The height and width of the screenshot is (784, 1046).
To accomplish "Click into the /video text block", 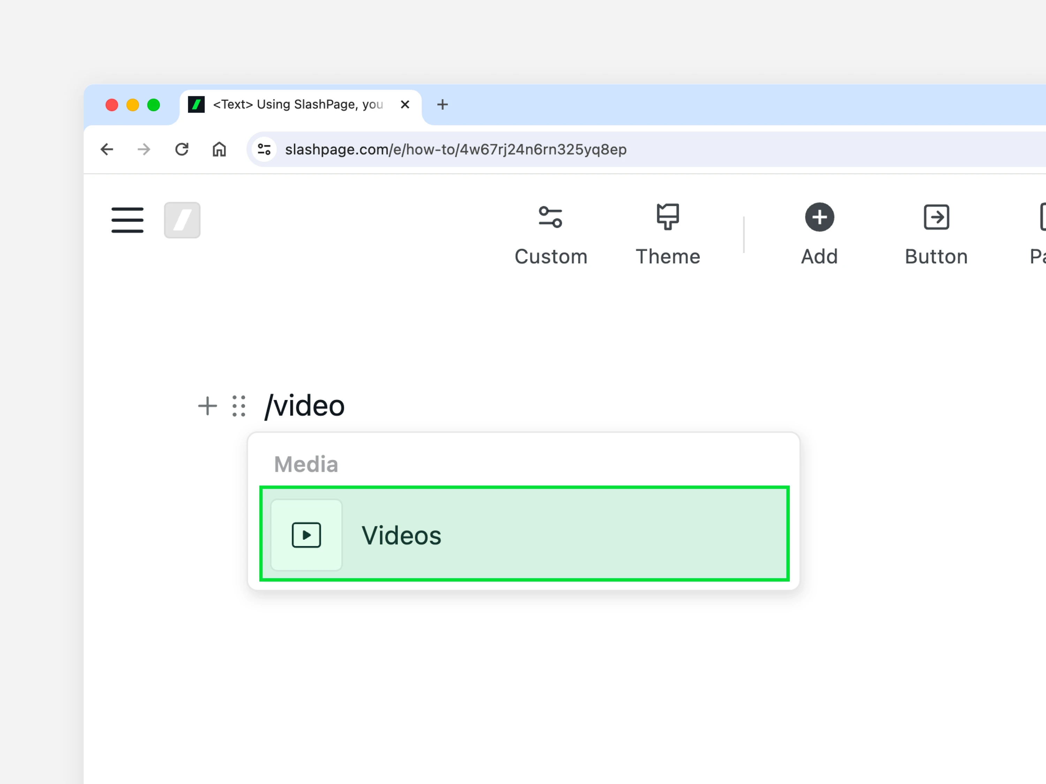I will (304, 406).
